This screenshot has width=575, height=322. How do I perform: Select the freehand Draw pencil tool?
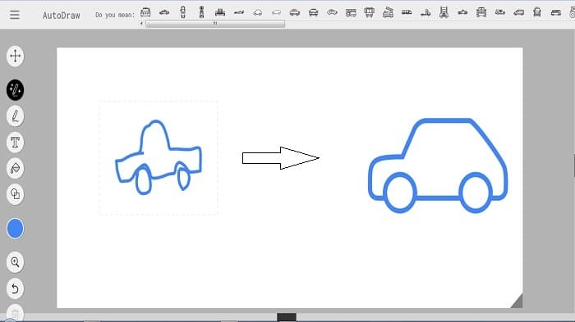[x=15, y=116]
